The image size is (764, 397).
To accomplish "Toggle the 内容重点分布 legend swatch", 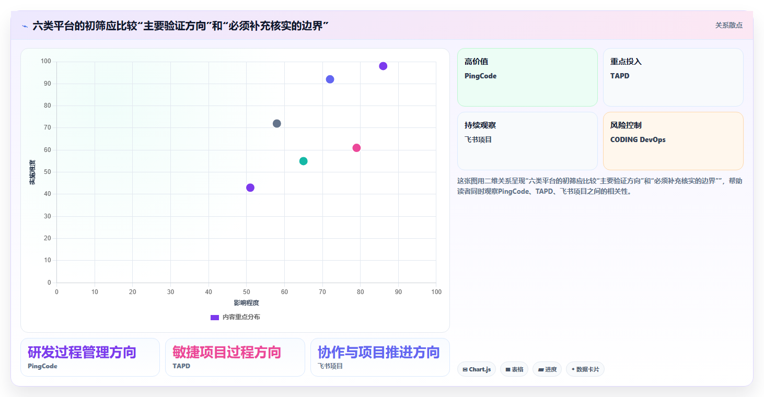I will [215, 317].
